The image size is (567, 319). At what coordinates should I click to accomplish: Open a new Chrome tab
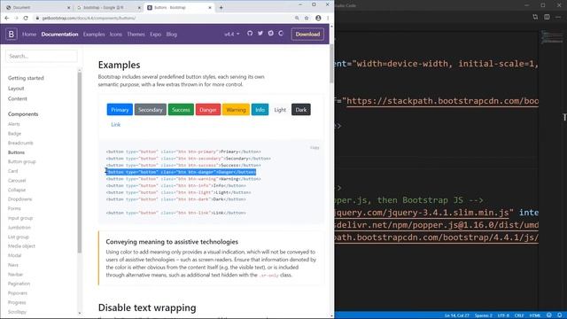click(221, 8)
